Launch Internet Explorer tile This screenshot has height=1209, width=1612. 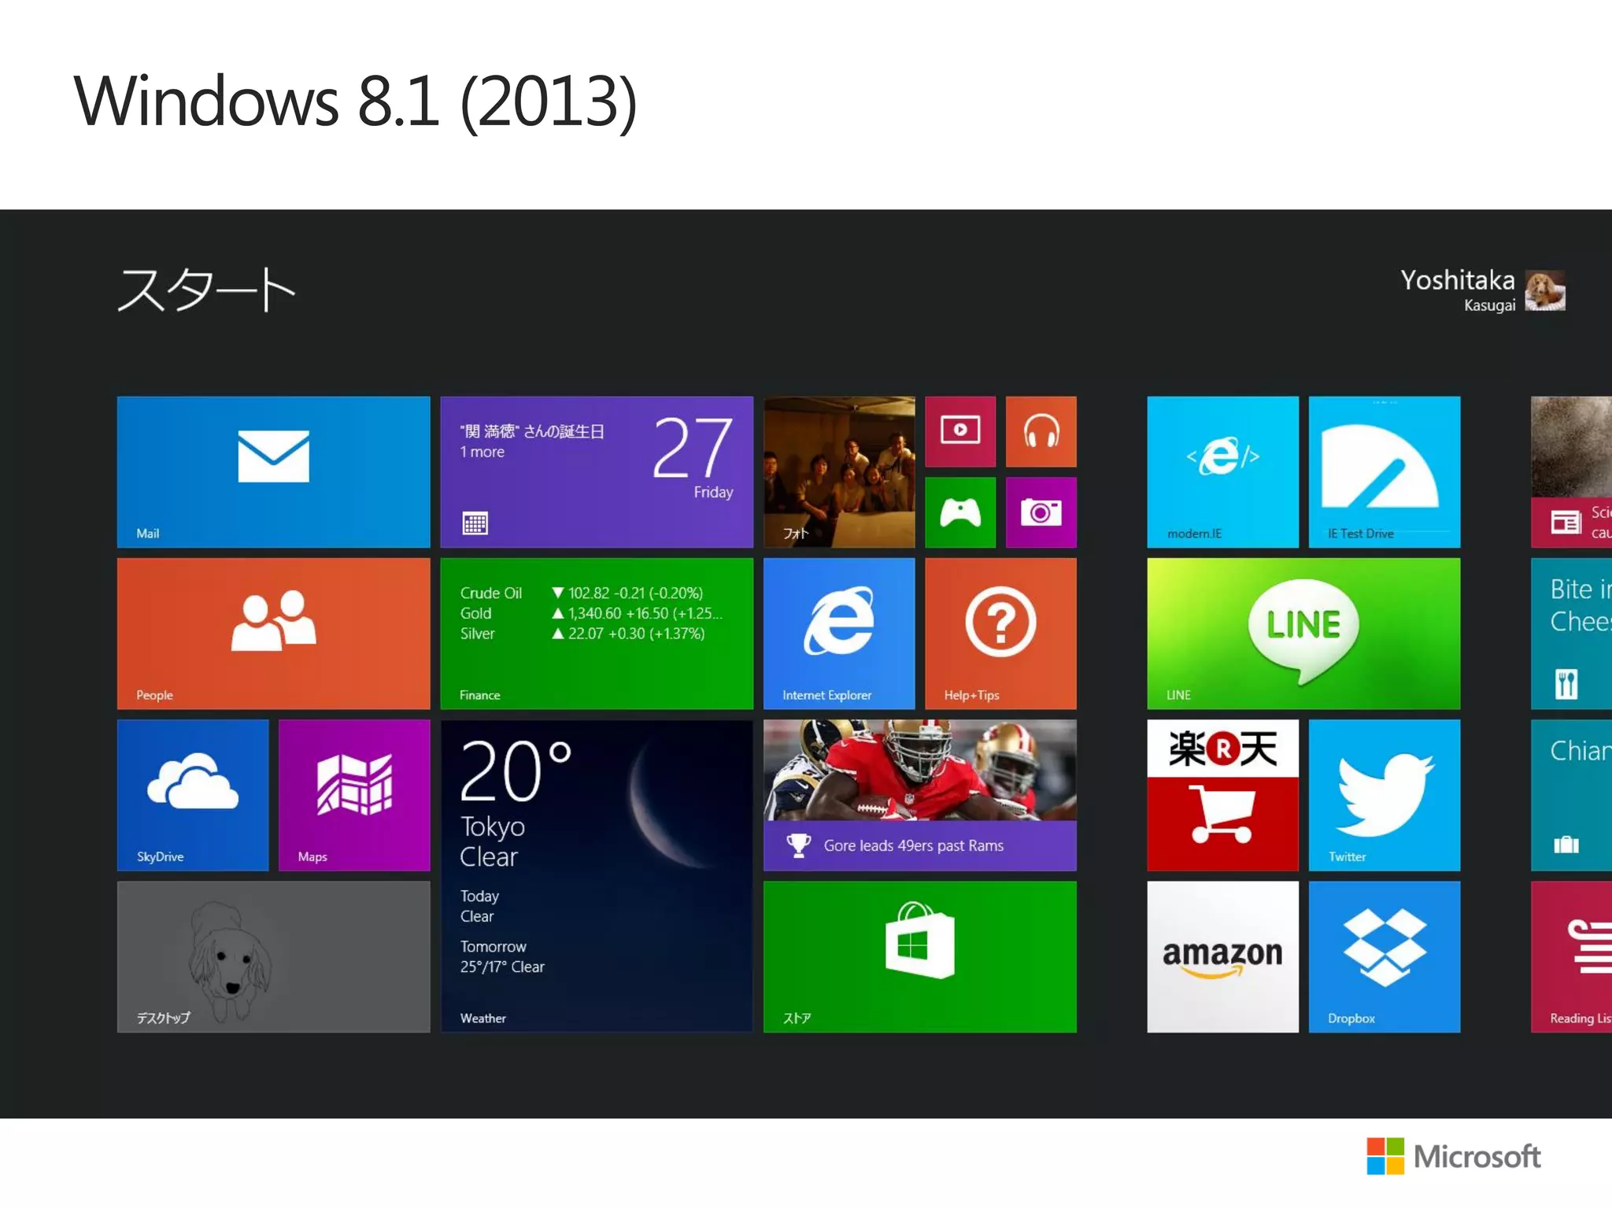click(839, 634)
